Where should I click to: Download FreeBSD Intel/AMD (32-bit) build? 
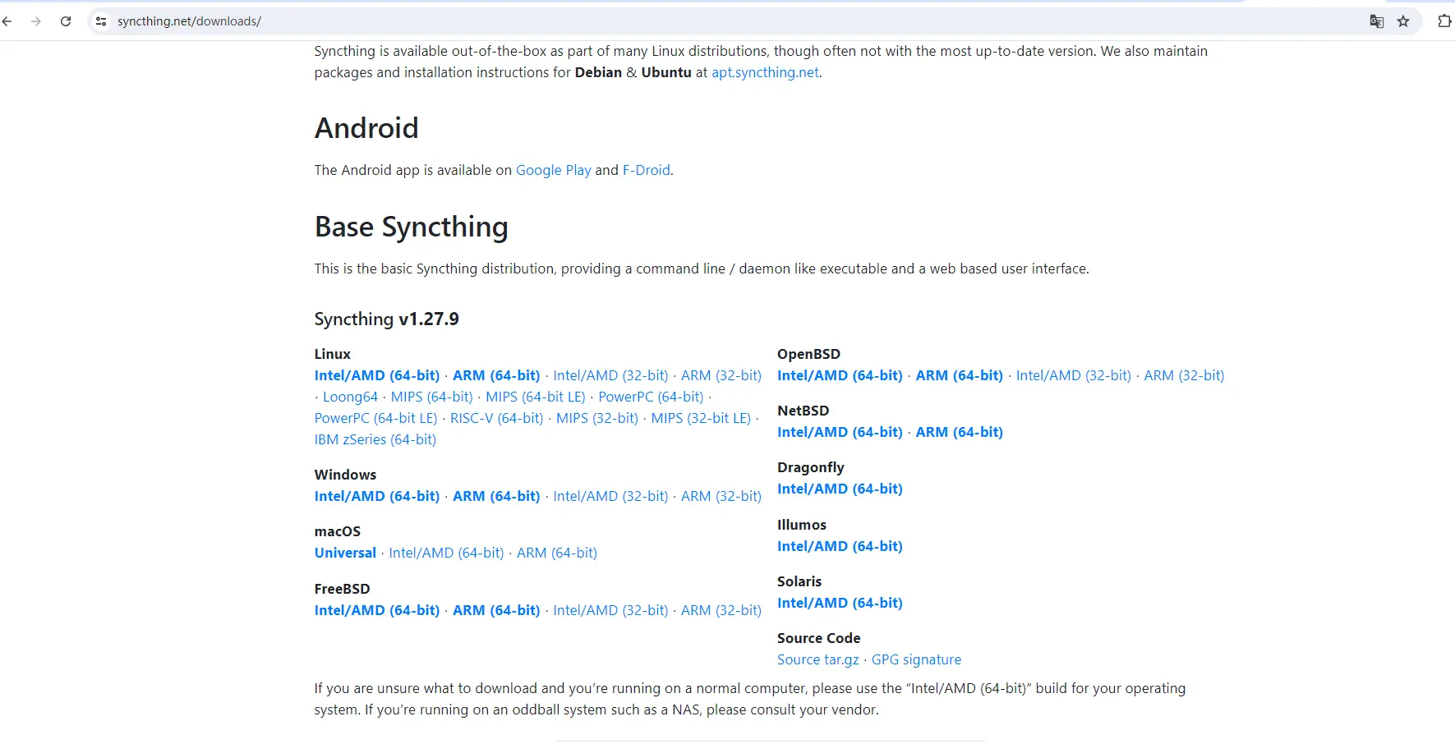click(x=610, y=610)
